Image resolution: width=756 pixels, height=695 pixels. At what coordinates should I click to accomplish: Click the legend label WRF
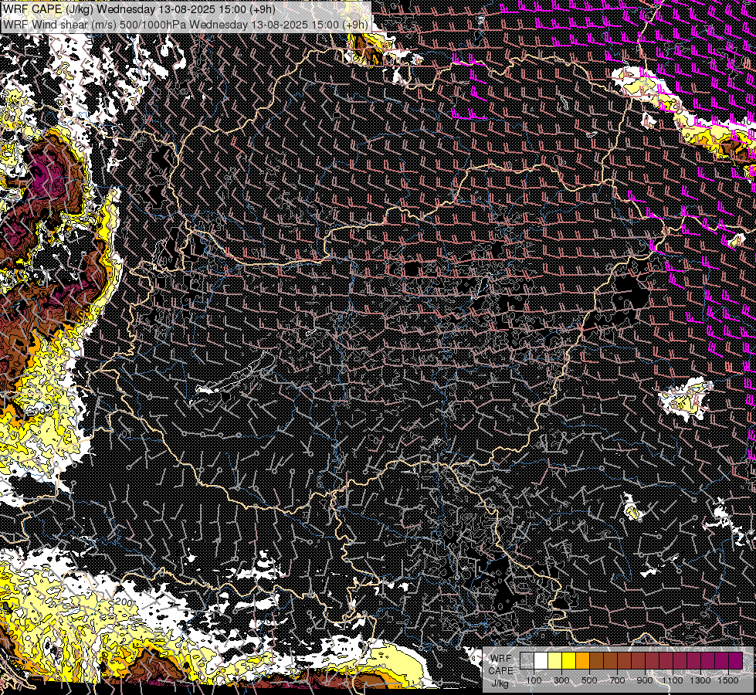coord(501,659)
